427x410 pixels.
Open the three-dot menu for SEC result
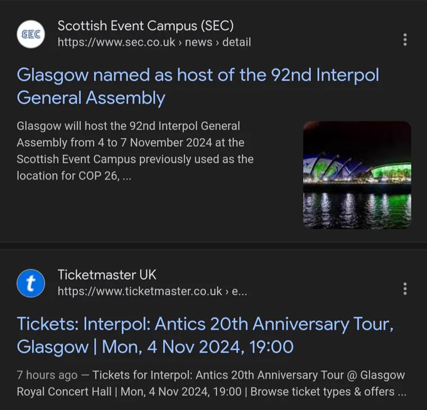click(405, 40)
